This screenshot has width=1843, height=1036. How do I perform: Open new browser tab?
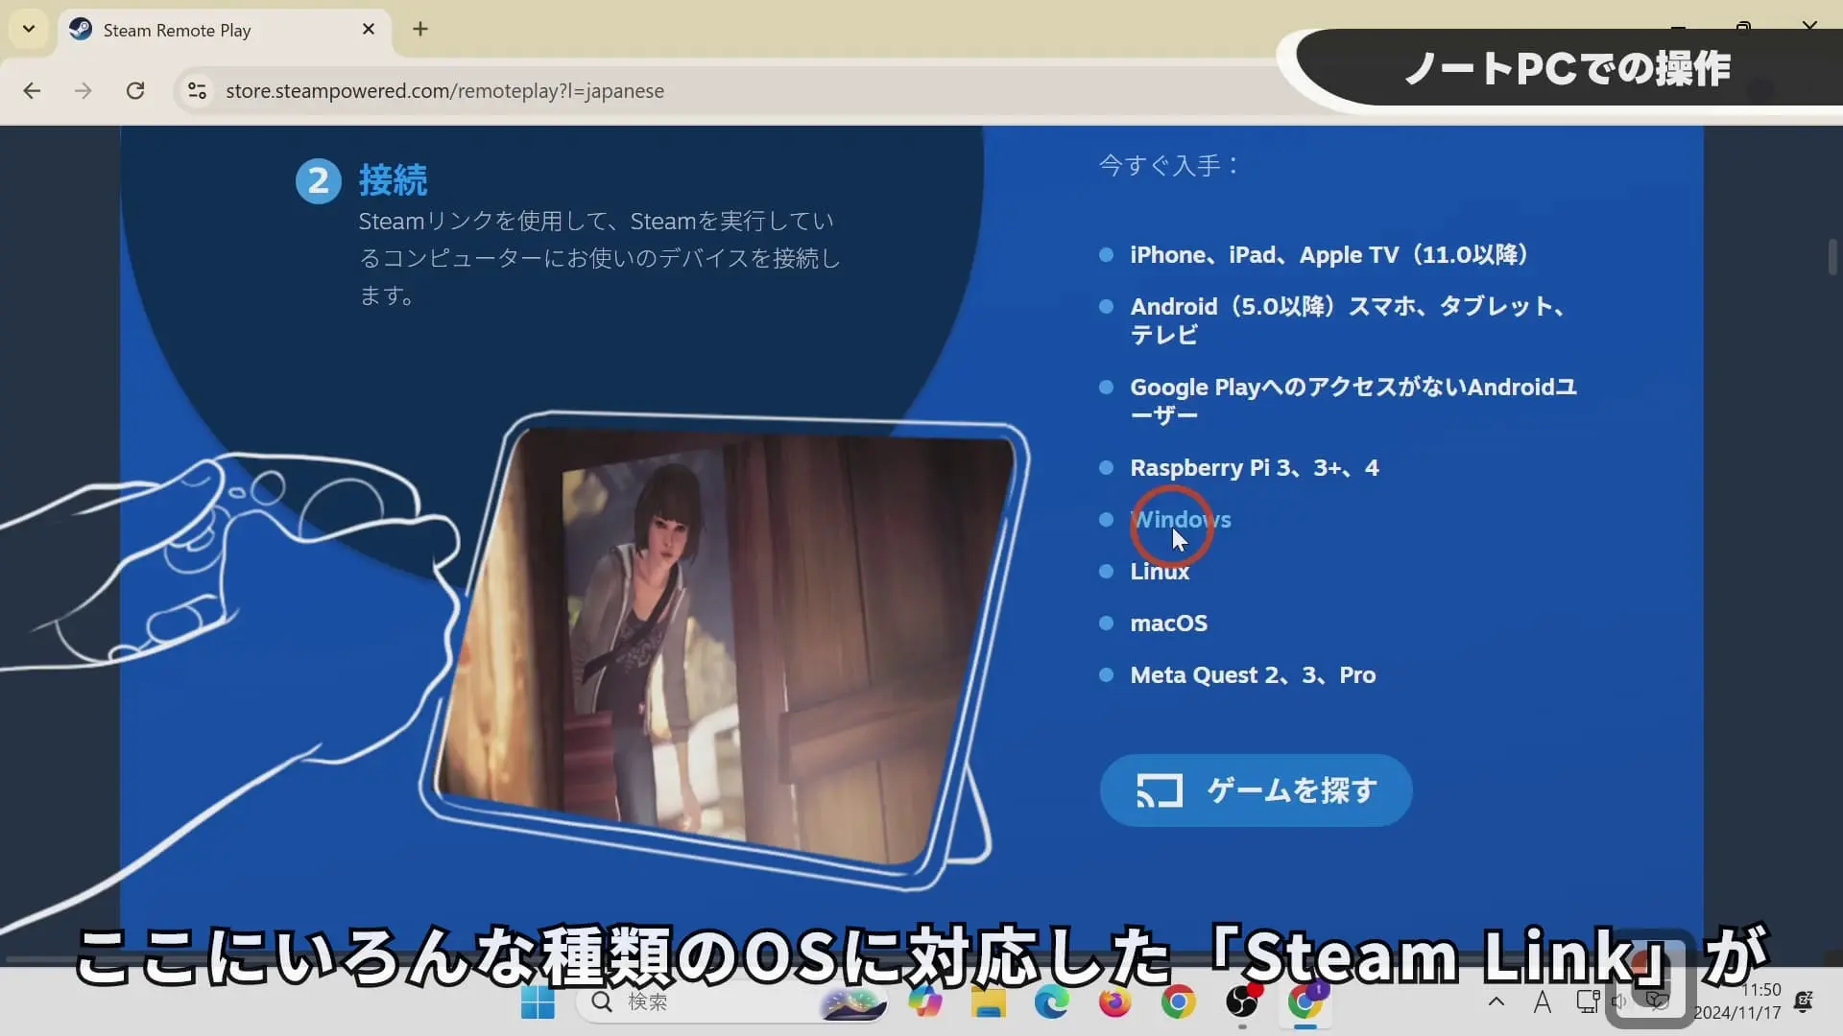coord(420,28)
